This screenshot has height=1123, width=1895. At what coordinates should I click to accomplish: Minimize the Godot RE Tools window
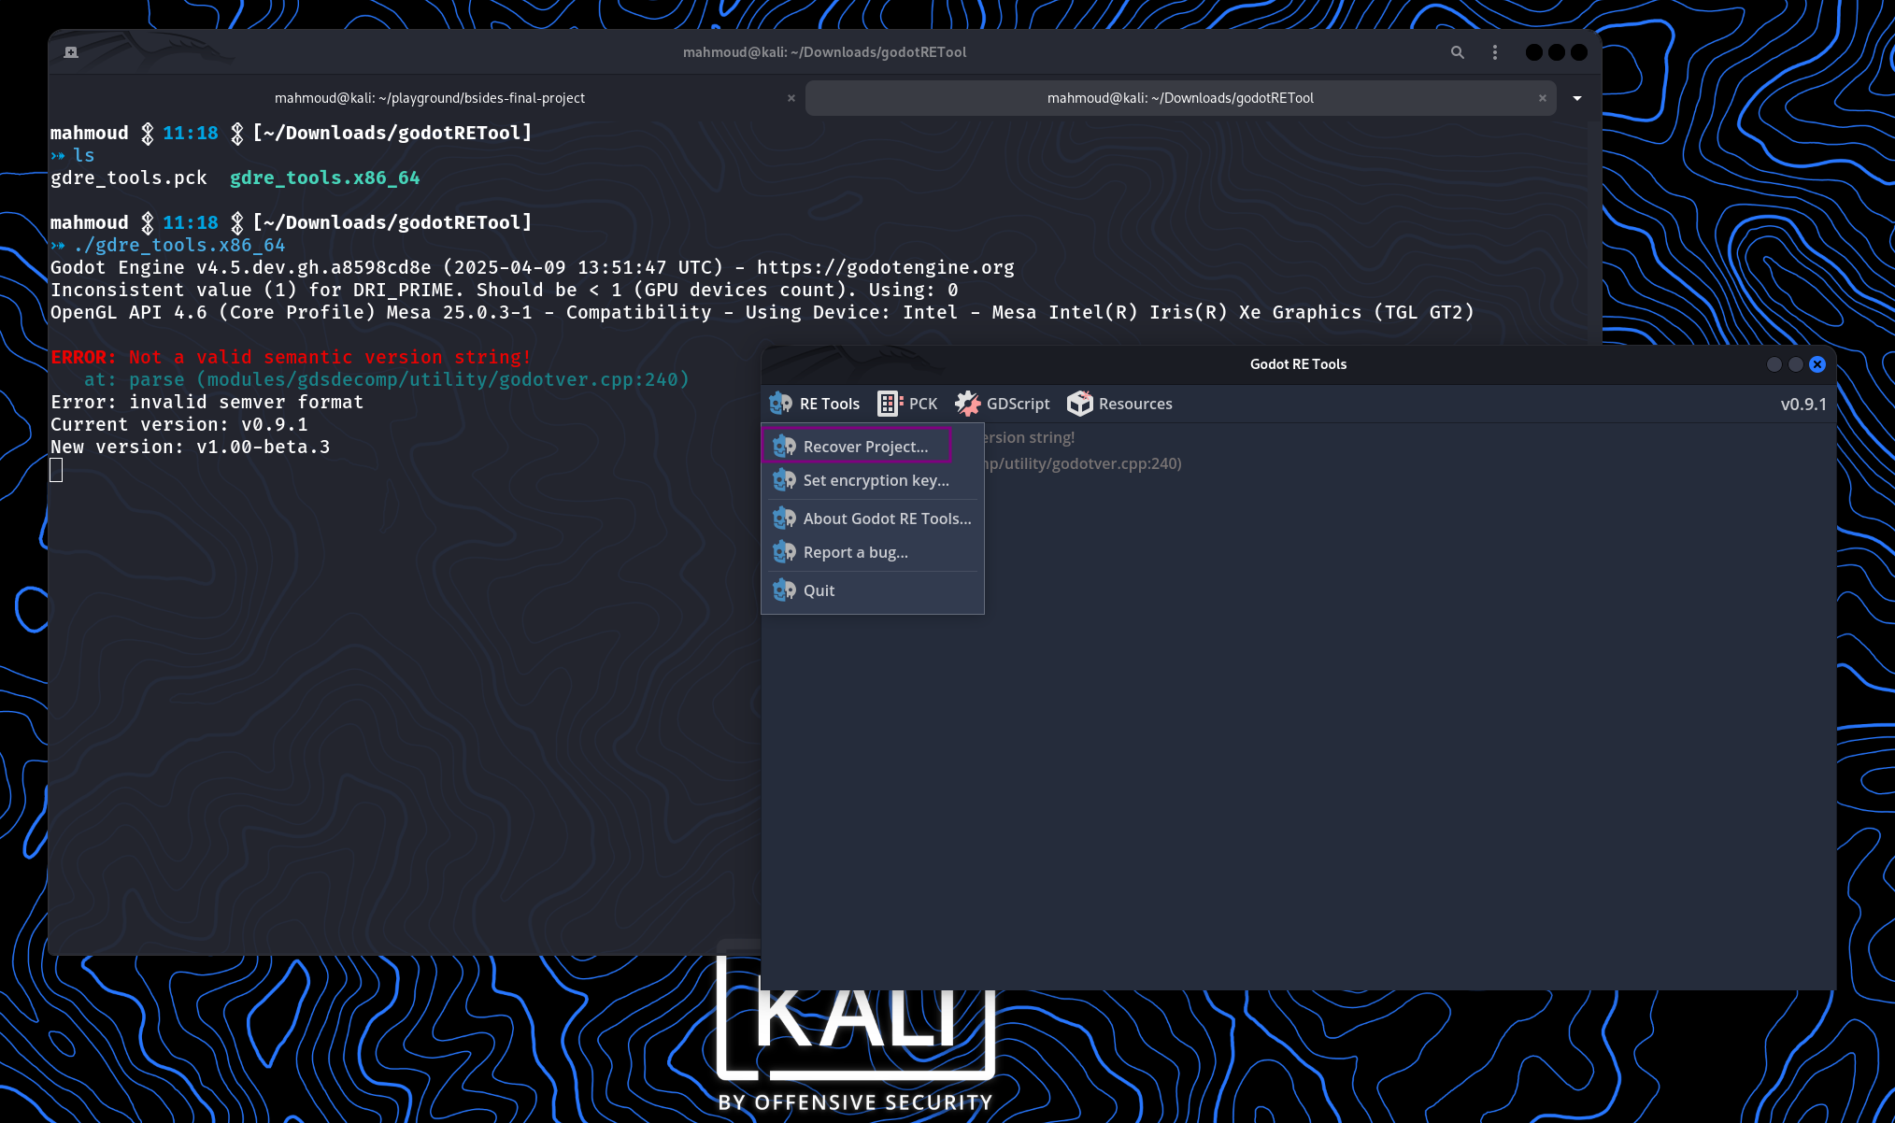click(1774, 364)
